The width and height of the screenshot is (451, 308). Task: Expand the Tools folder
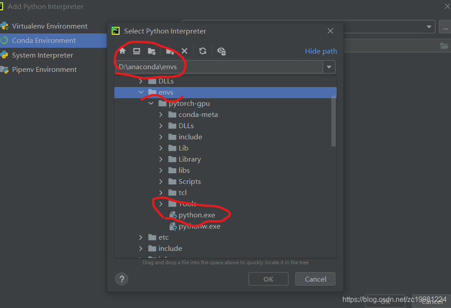161,204
